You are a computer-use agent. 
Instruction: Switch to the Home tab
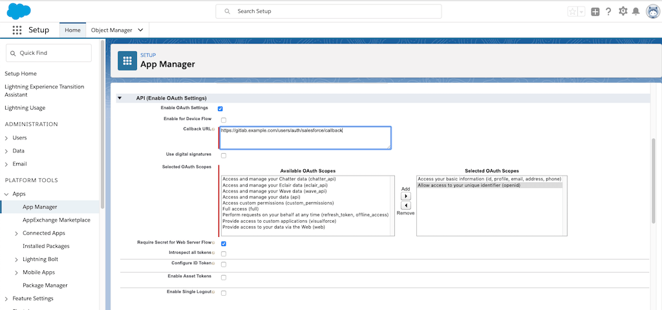[72, 30]
